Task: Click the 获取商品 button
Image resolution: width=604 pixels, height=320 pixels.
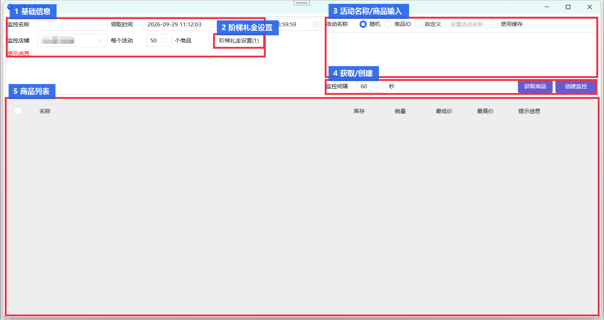Action: [535, 86]
